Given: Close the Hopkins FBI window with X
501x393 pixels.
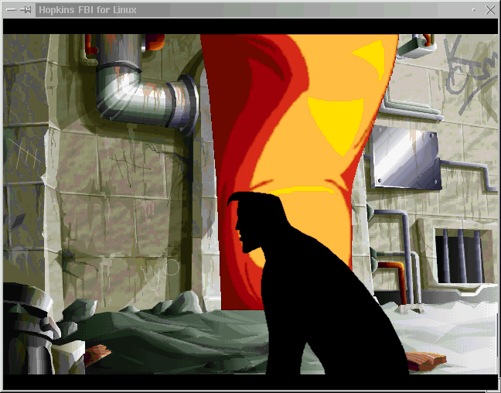Looking at the screenshot, I should (x=490, y=10).
